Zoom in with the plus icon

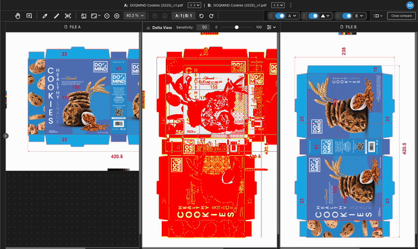pyautogui.click(x=117, y=16)
